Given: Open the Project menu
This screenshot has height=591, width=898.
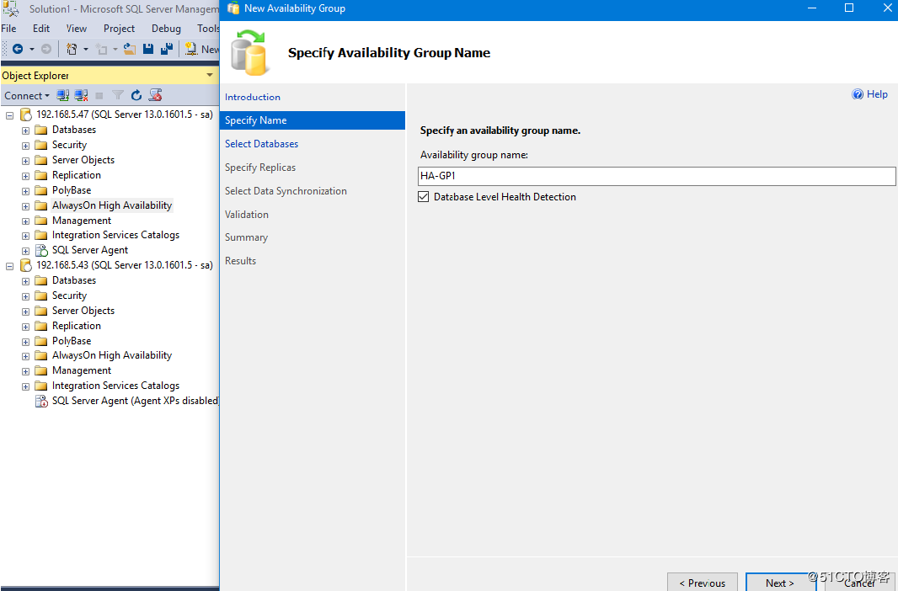Looking at the screenshot, I should [119, 28].
